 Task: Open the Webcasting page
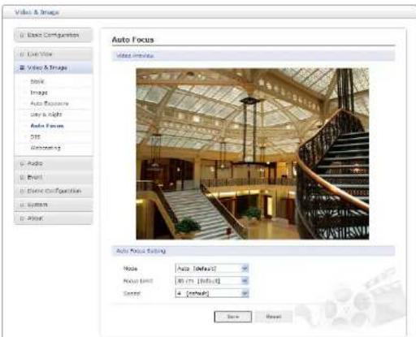(x=45, y=148)
